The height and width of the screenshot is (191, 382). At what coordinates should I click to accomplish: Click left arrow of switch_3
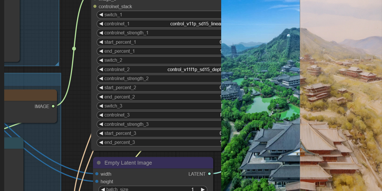(x=101, y=106)
